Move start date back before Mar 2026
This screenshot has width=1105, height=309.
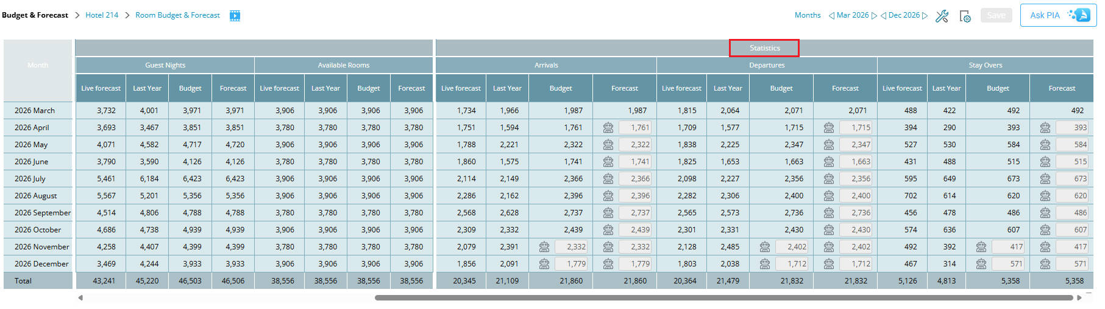831,16
